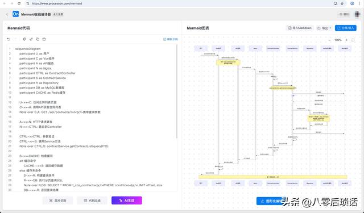Clear the editor using the eraser icon
Image resolution: width=364 pixels, height=213 pixels.
click(44, 39)
